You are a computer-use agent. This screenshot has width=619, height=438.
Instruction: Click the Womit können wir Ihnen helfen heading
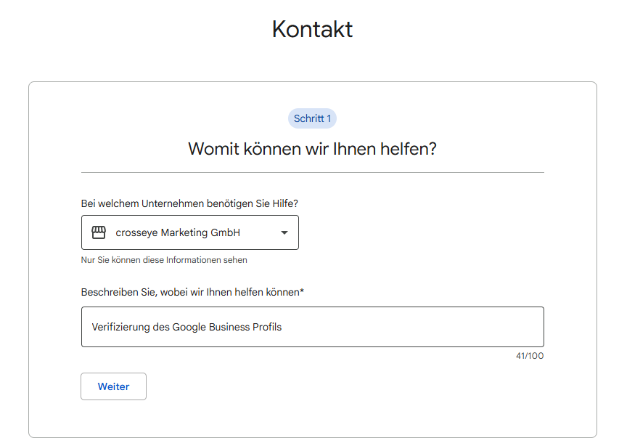tap(312, 147)
